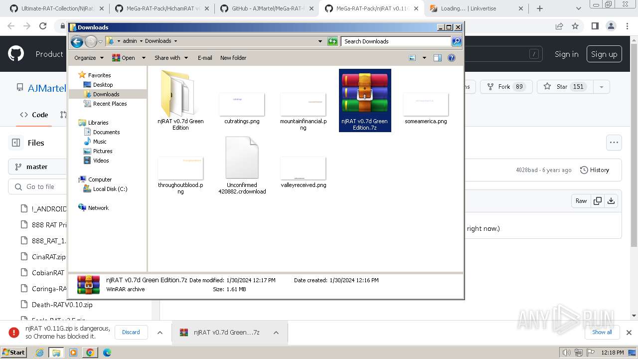Create a New folder
This screenshot has width=638, height=359.
(x=233, y=58)
